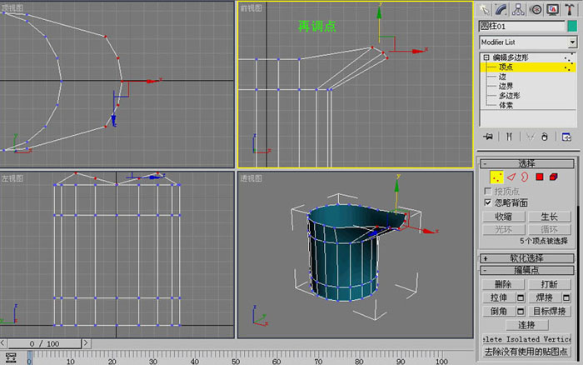Open the Create command panel tab
Viewport: 583px width, 365px height.
click(x=484, y=9)
